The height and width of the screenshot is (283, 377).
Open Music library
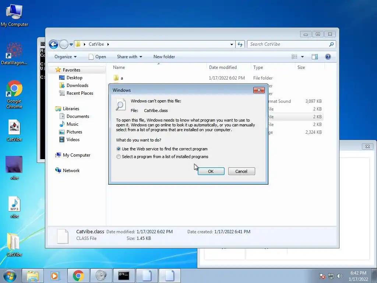point(73,124)
